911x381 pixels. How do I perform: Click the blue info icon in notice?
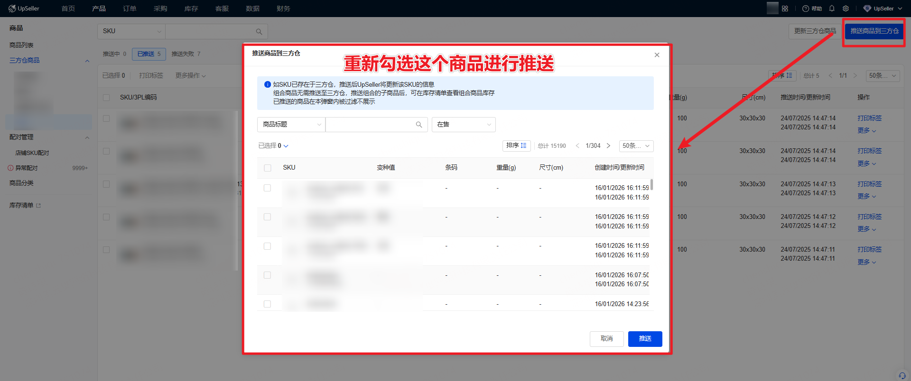pos(267,84)
